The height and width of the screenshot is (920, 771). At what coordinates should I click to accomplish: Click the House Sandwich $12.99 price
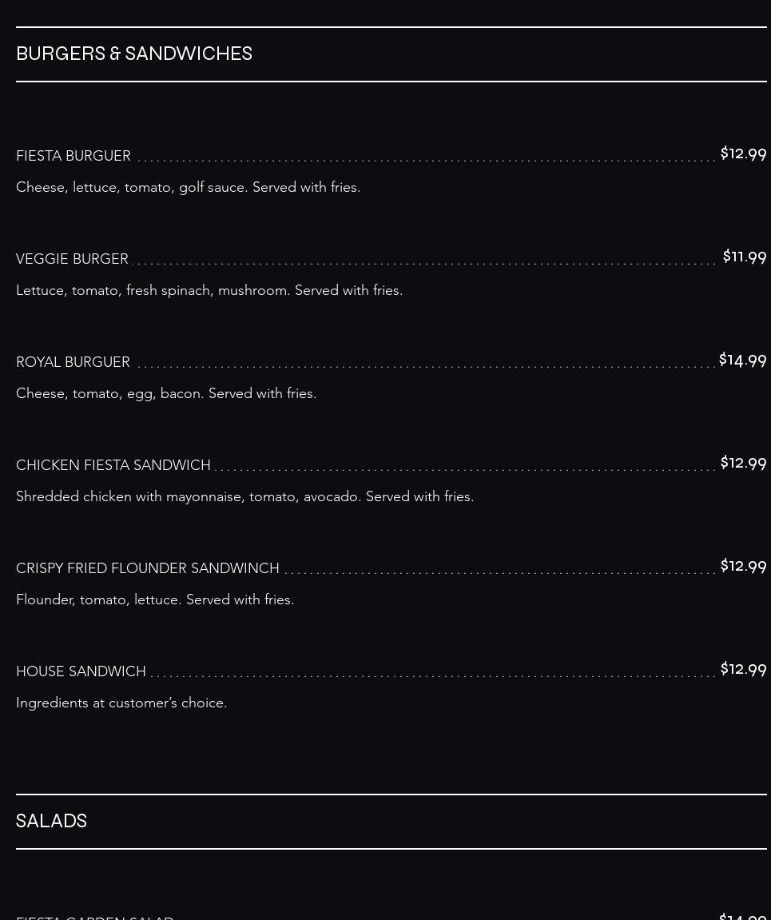click(743, 669)
